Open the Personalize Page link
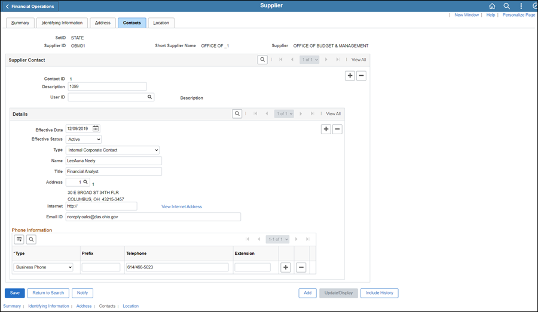538x312 pixels. [519, 15]
